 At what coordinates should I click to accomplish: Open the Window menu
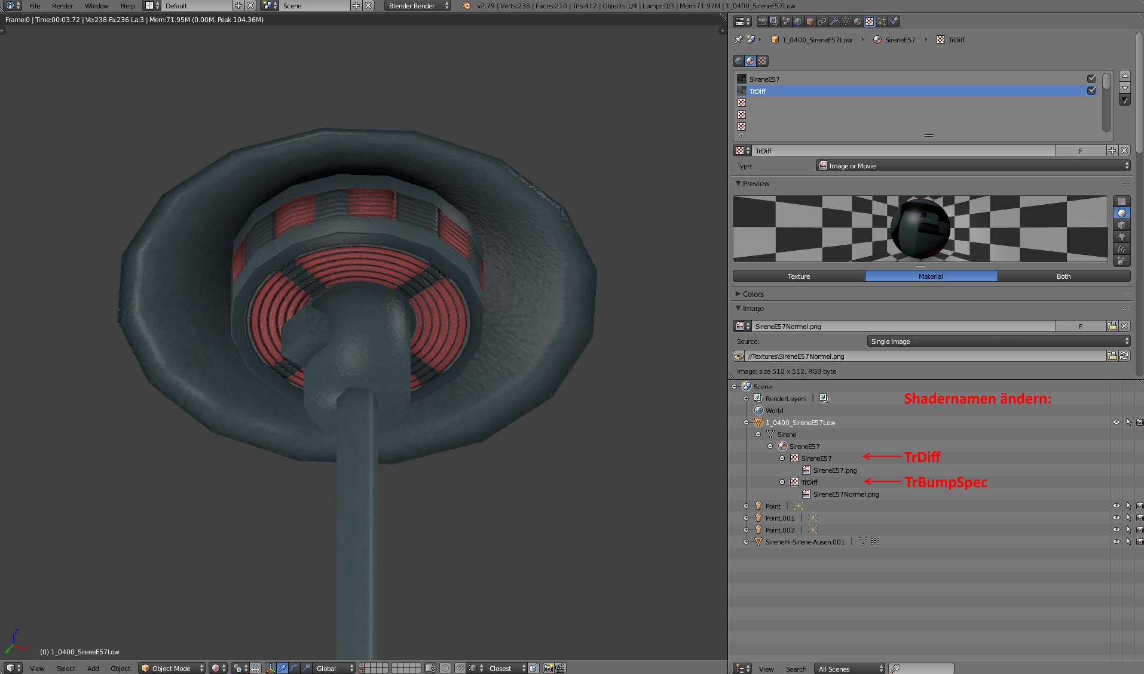click(x=96, y=6)
